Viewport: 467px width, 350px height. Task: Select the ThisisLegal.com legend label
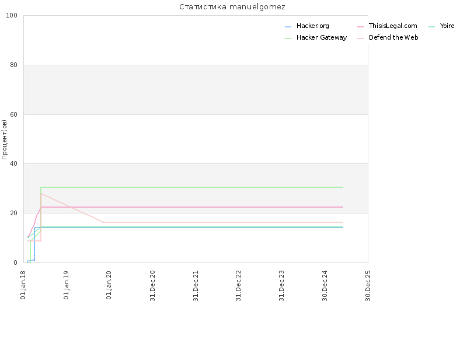pyautogui.click(x=393, y=26)
